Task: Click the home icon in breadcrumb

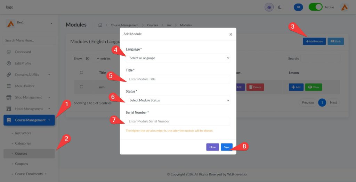Action: [x=100, y=25]
